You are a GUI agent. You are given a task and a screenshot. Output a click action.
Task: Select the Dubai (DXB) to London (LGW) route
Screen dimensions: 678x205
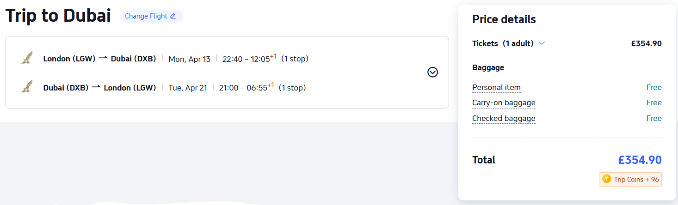[x=99, y=88]
